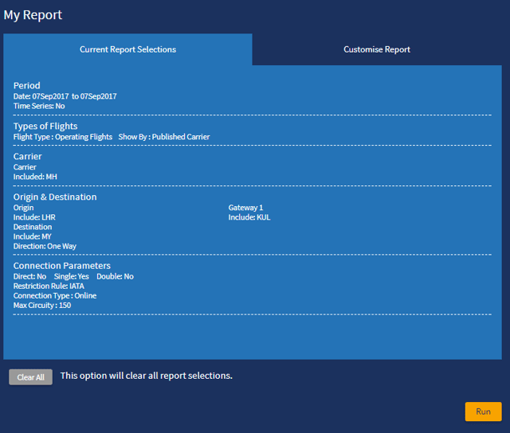Click the Direction: One Way line
The height and width of the screenshot is (433, 510).
(45, 247)
